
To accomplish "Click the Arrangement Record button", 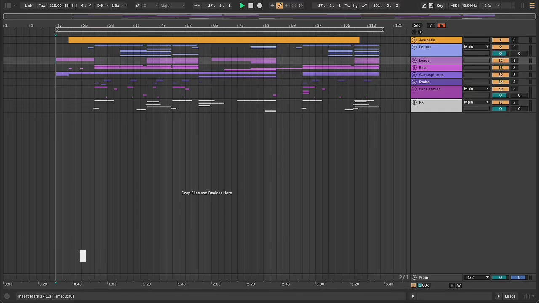I will (259, 5).
